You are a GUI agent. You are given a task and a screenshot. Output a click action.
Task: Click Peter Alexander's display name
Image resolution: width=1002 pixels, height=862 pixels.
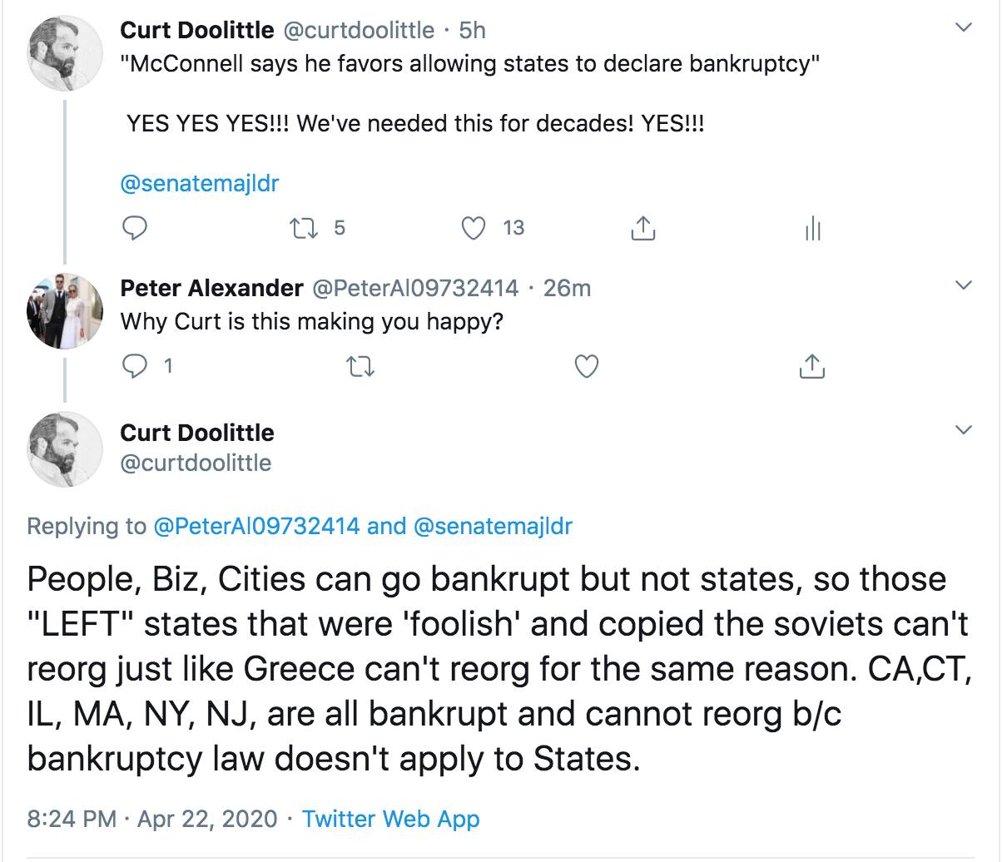[x=211, y=288]
